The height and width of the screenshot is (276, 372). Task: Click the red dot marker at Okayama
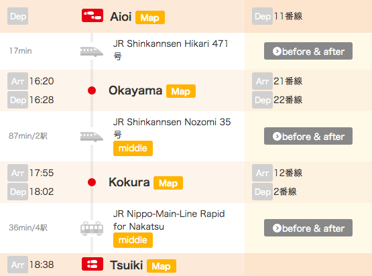pyautogui.click(x=92, y=90)
